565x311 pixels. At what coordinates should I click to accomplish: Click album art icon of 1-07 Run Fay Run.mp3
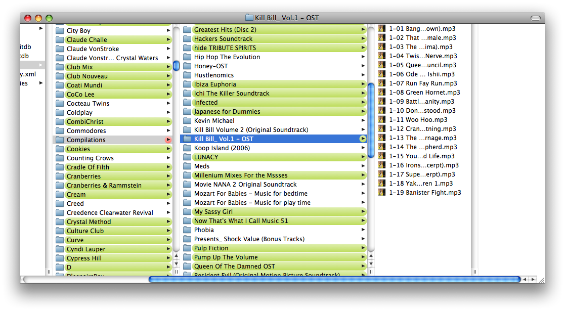(382, 83)
